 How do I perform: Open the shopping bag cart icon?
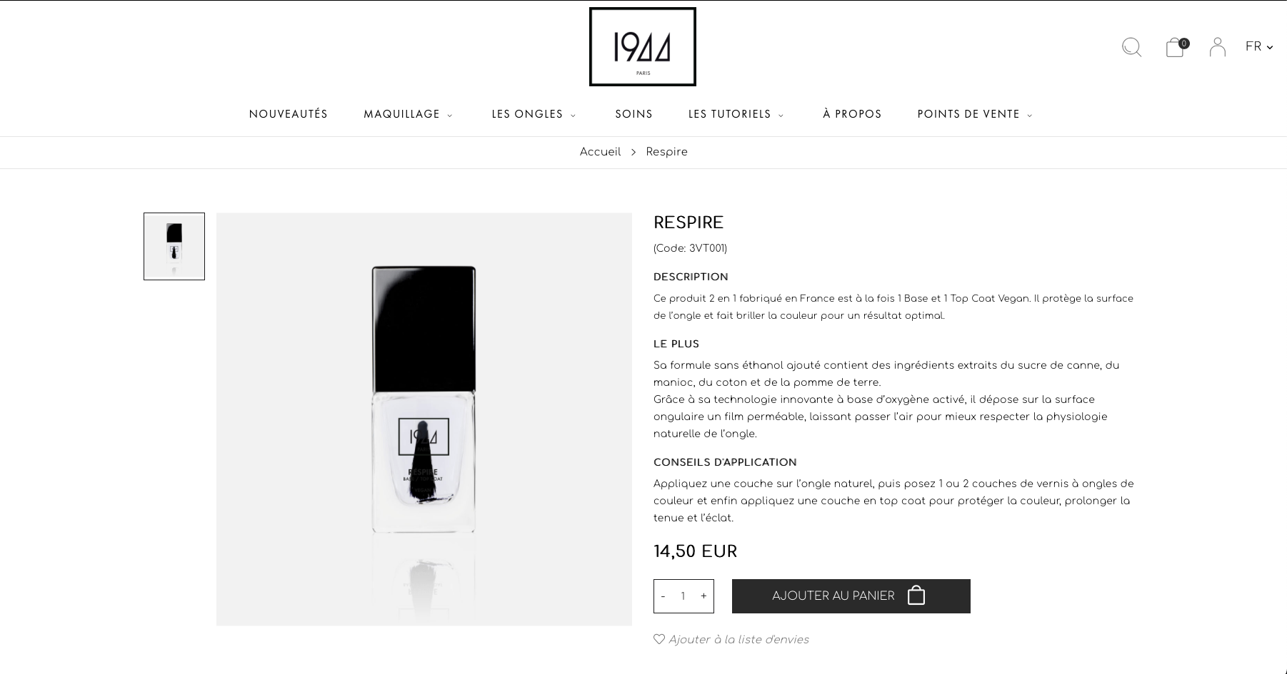coord(1176,47)
